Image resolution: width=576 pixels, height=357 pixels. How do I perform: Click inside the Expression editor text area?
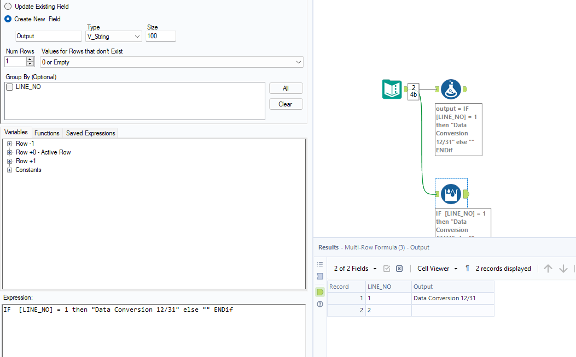153,322
